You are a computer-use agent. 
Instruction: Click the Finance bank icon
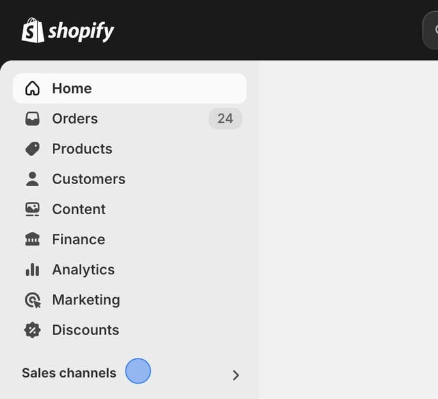32,240
